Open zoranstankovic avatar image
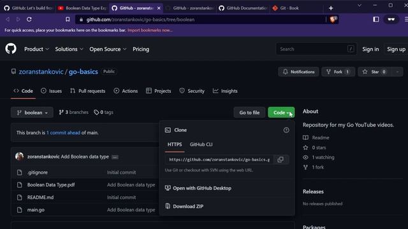 click(19, 156)
